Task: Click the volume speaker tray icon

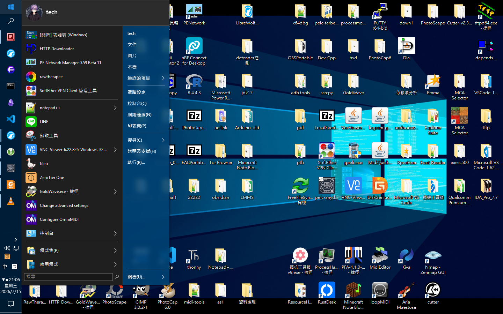Action: tap(7, 248)
